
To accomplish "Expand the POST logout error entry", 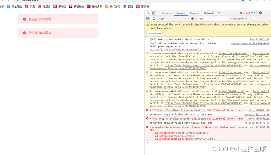I will pos(150,119).
